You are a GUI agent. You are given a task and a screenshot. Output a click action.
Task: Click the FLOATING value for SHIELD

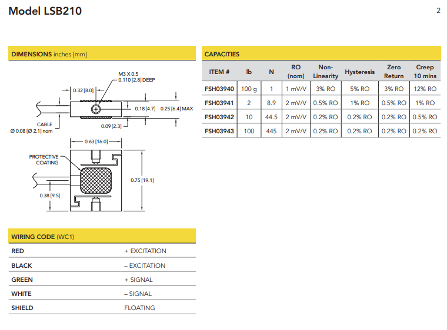[x=139, y=308]
